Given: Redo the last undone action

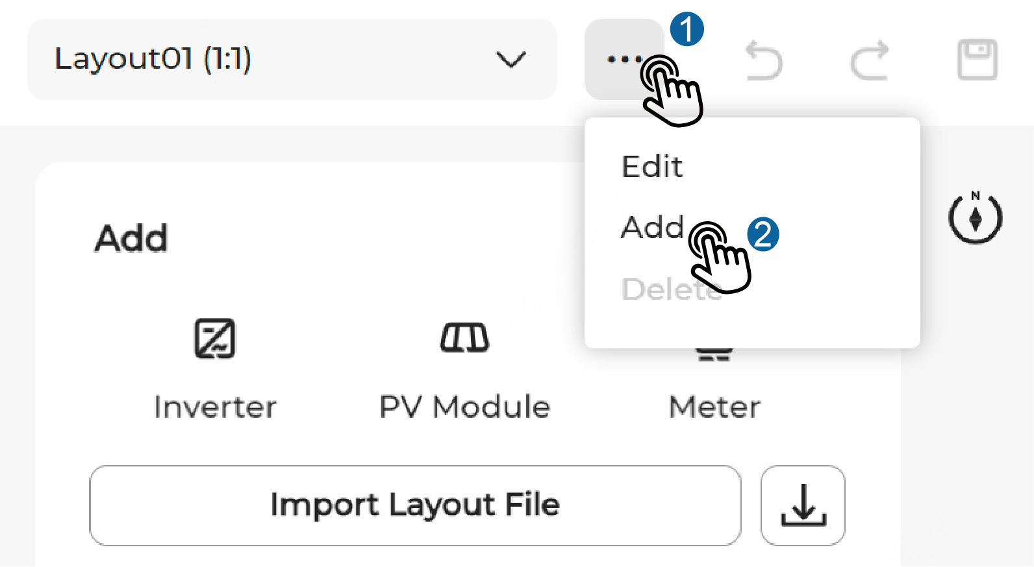Looking at the screenshot, I should [870, 60].
